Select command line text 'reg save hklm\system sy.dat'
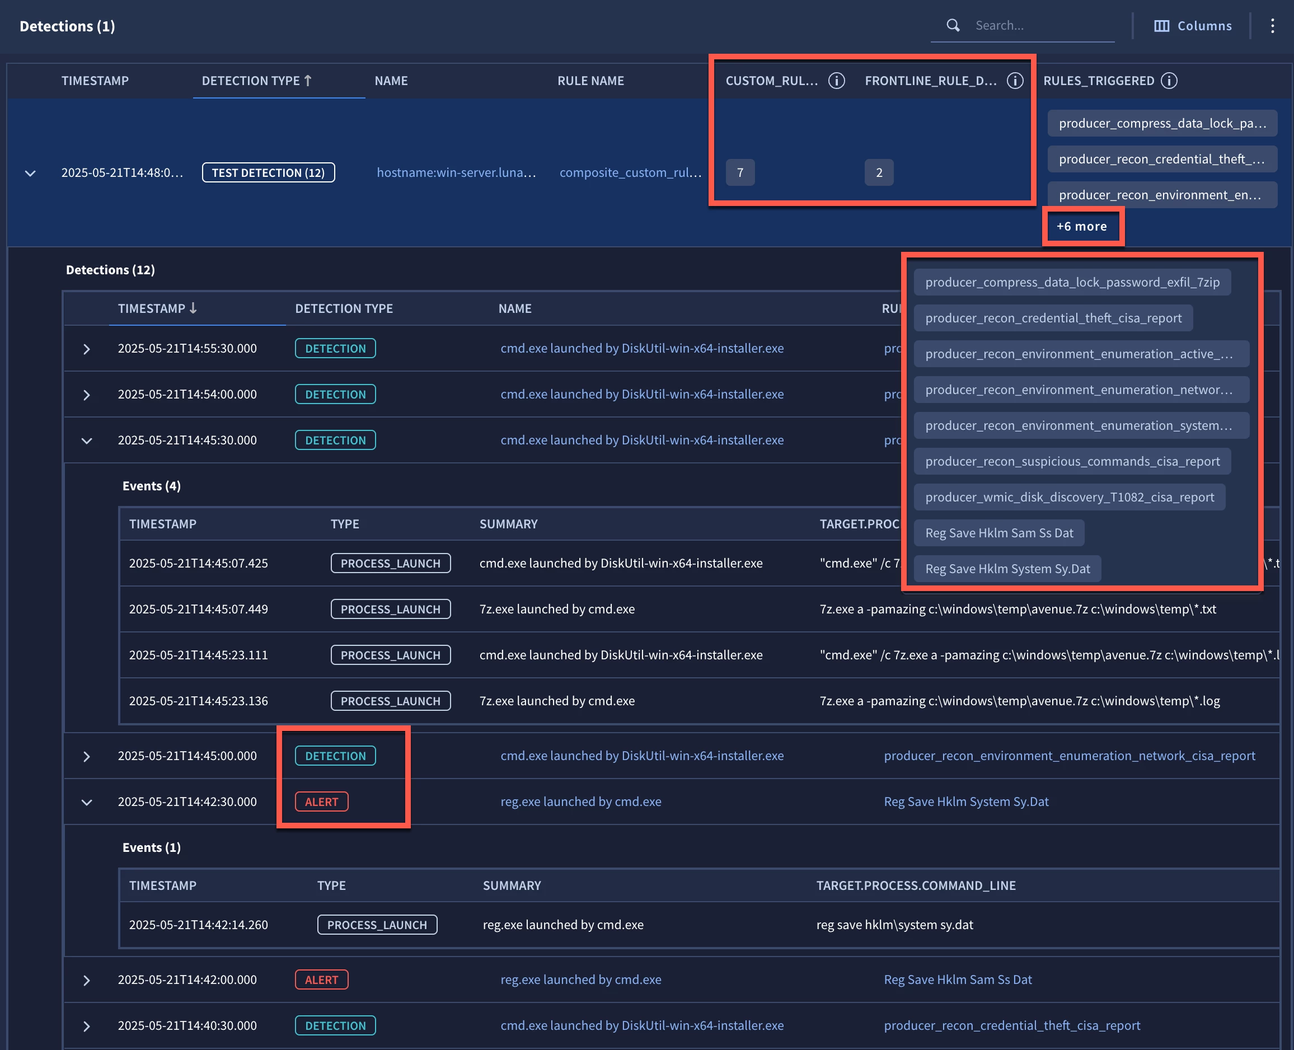This screenshot has width=1294, height=1050. [x=895, y=925]
